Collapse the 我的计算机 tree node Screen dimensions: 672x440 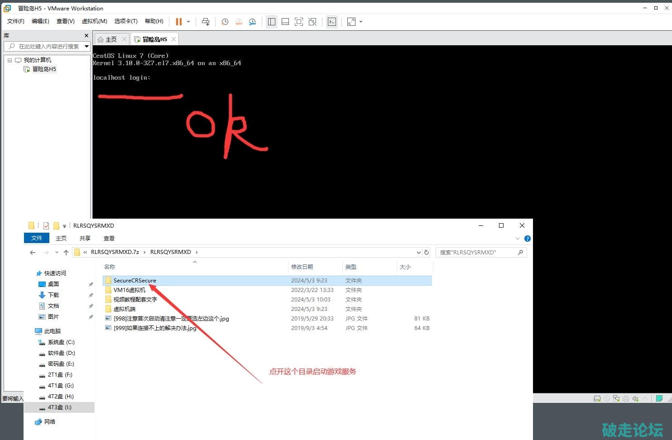(10, 60)
